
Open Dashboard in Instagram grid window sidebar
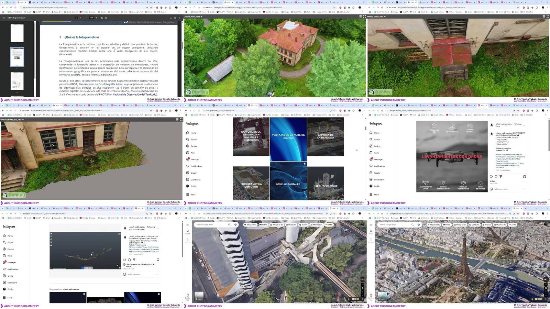[x=193, y=179]
